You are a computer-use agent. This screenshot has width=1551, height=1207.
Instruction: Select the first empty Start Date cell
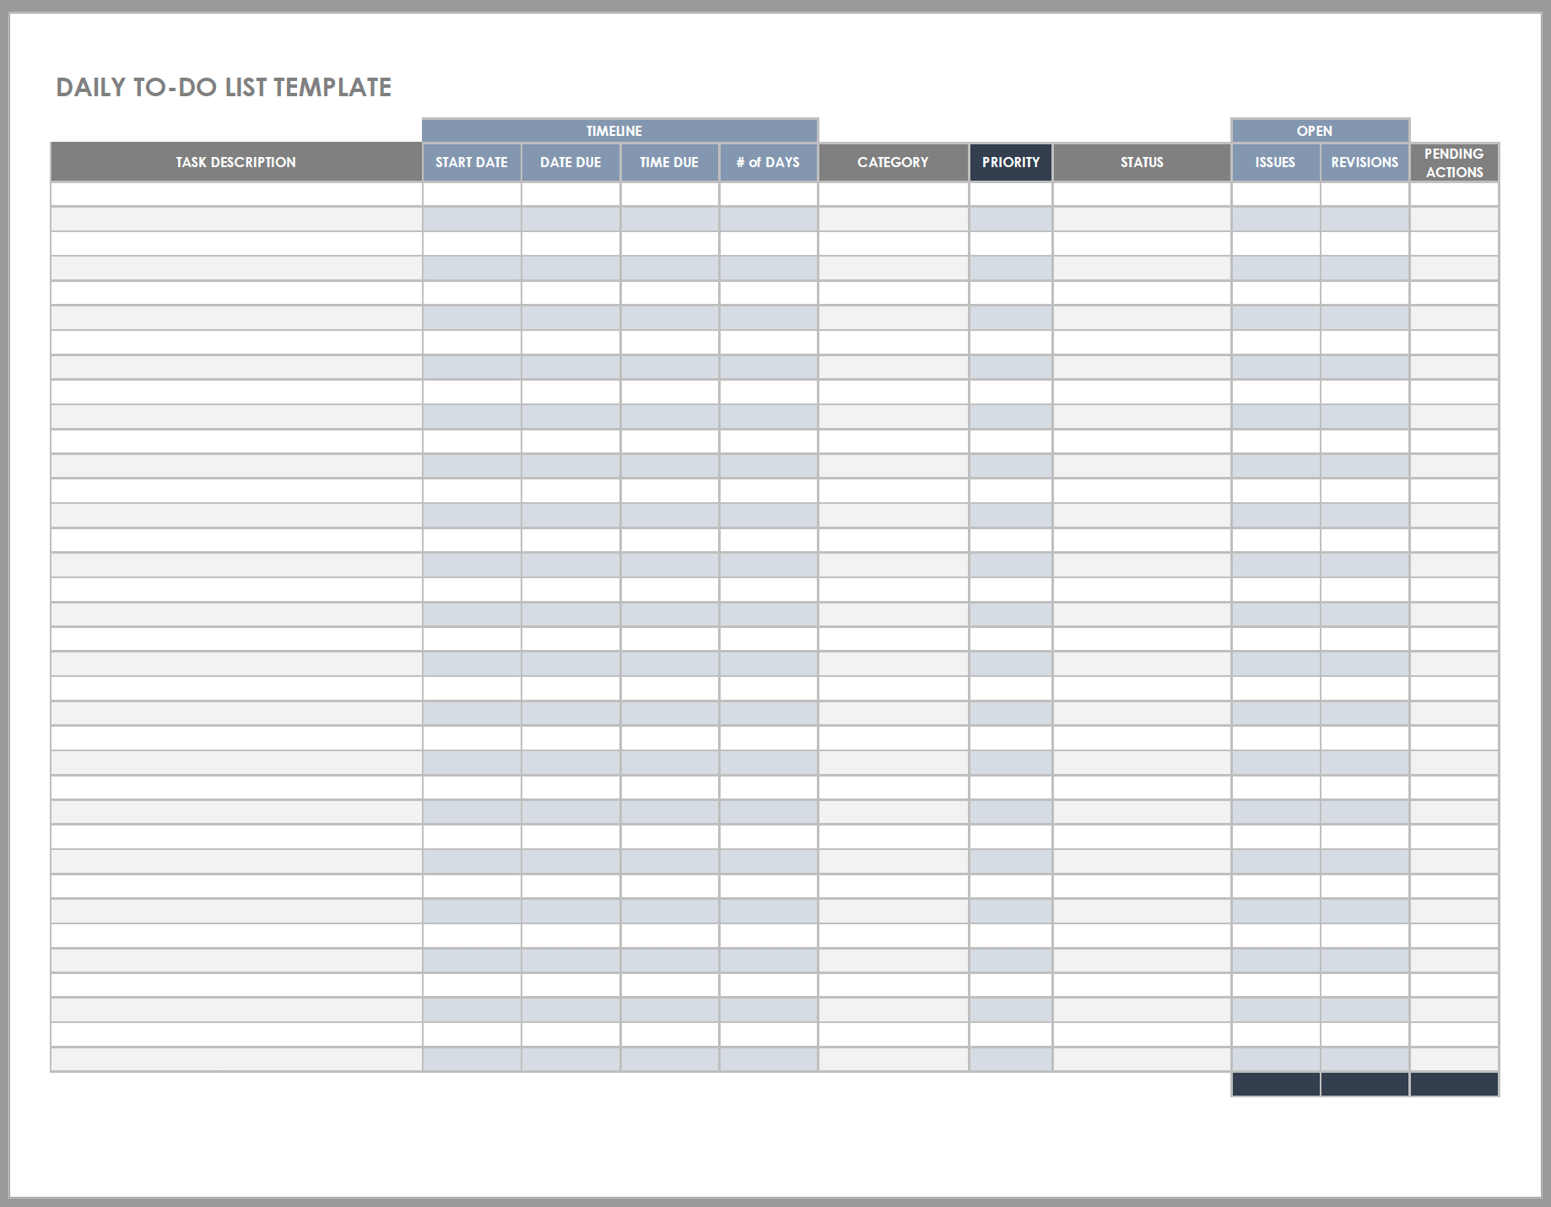tap(472, 194)
